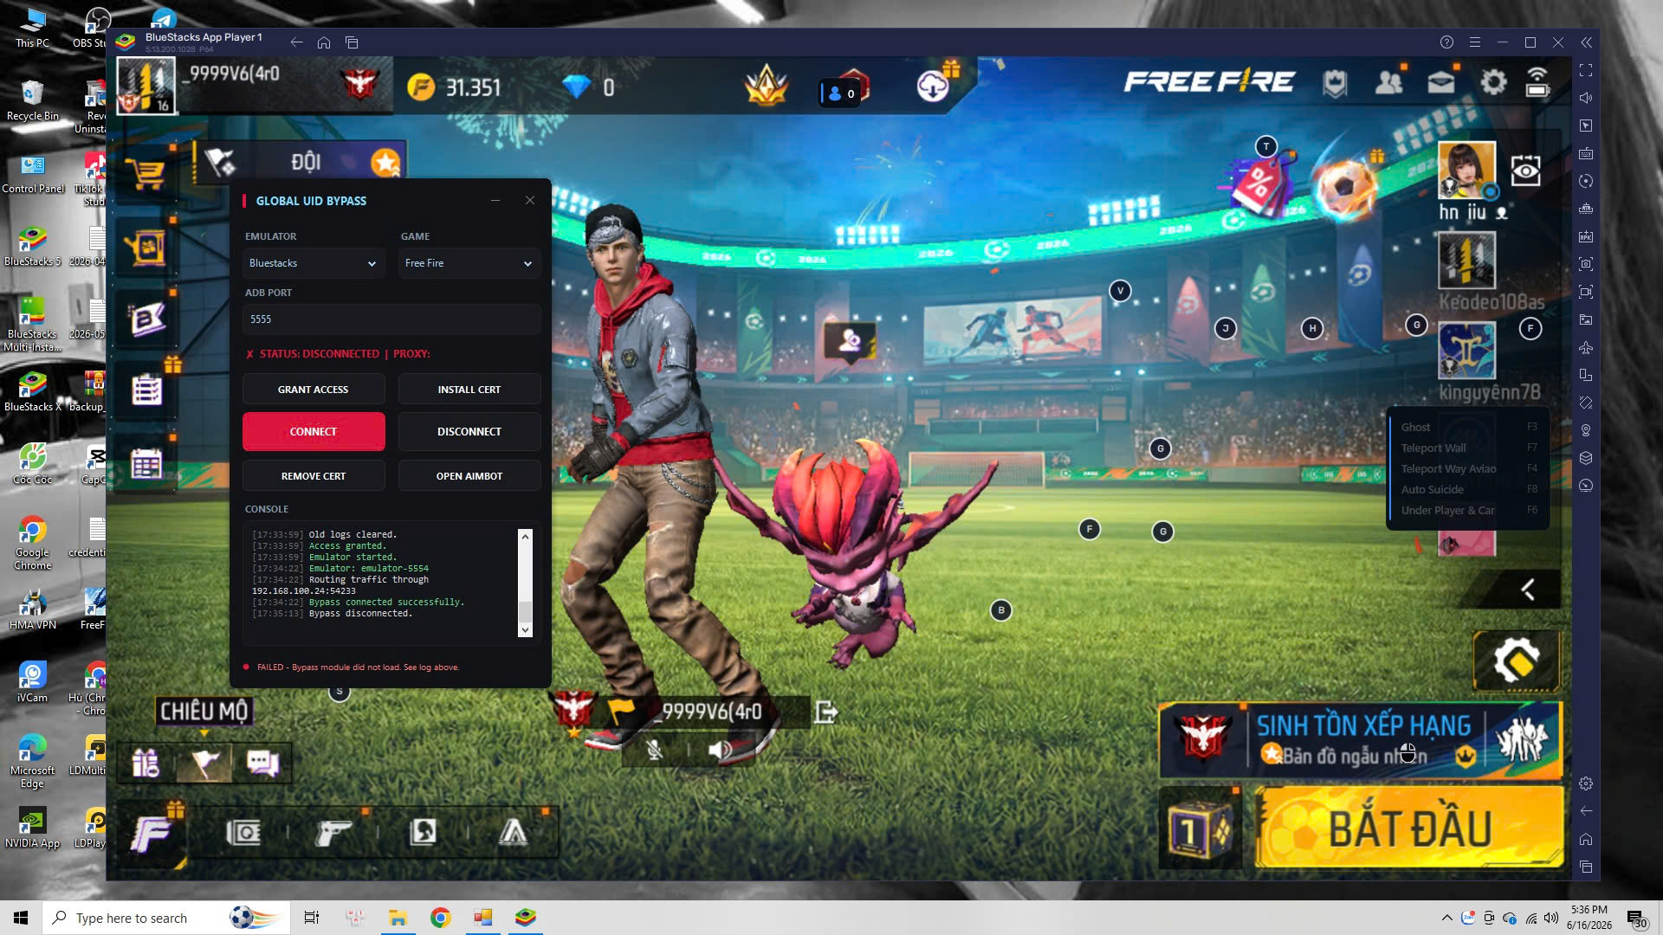This screenshot has width=1663, height=935.
Task: Click the blue diamond currency icon
Action: point(576,87)
